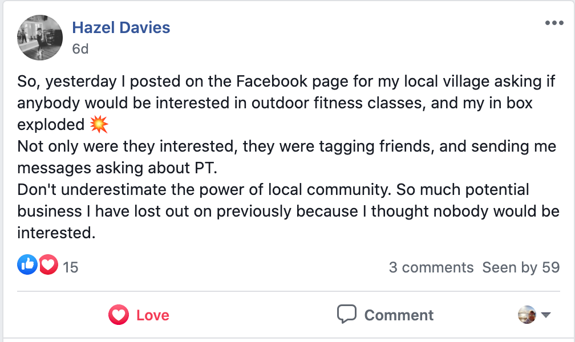575x342 pixels.
Task: Open the "3 comments" link
Action: pos(431,267)
